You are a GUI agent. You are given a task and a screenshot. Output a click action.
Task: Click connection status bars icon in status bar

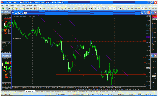[140, 94]
